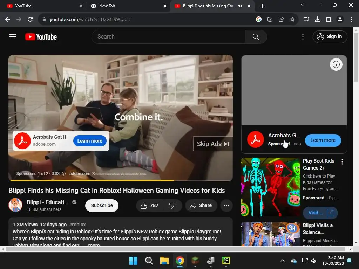The height and width of the screenshot is (269, 359).
Task: Click Visit button on sponsored games ad
Action: click(320, 213)
